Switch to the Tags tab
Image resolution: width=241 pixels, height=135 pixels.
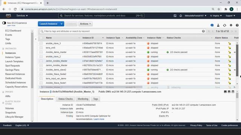click(95, 99)
